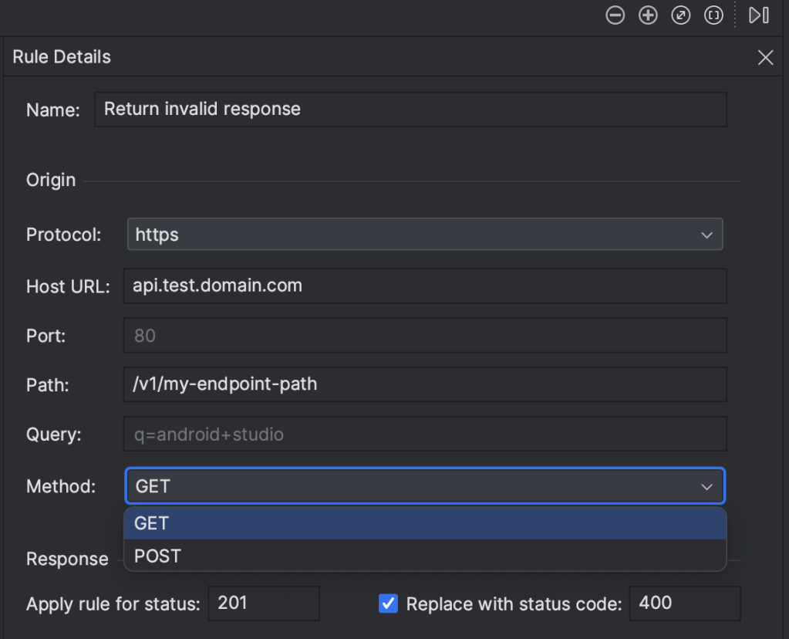The height and width of the screenshot is (639, 789).
Task: Toggle the Replace with status code checkbox
Action: [x=389, y=603]
